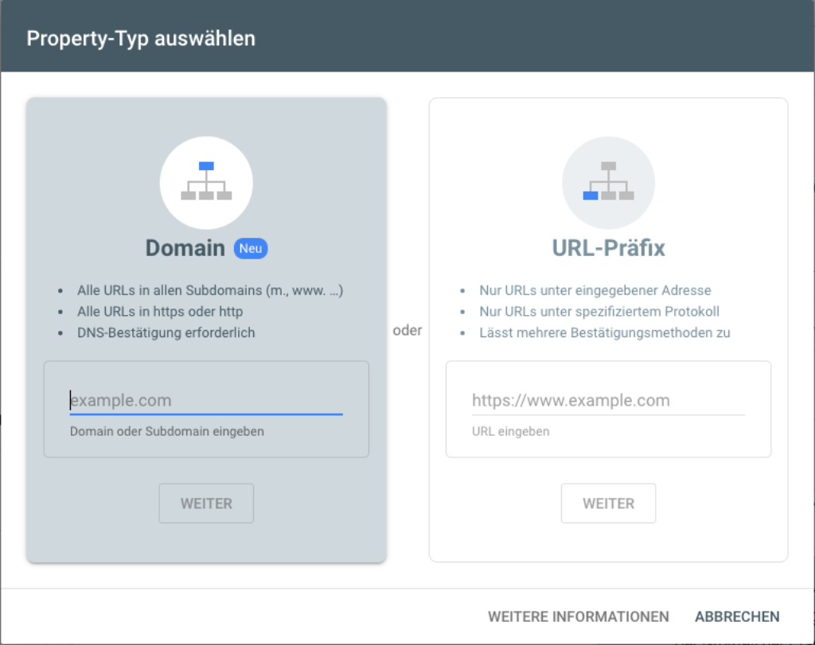Click the "Lässt mehrere Bestätigungsmethoden zu" bullet
This screenshot has height=645, width=815.
click(x=604, y=332)
